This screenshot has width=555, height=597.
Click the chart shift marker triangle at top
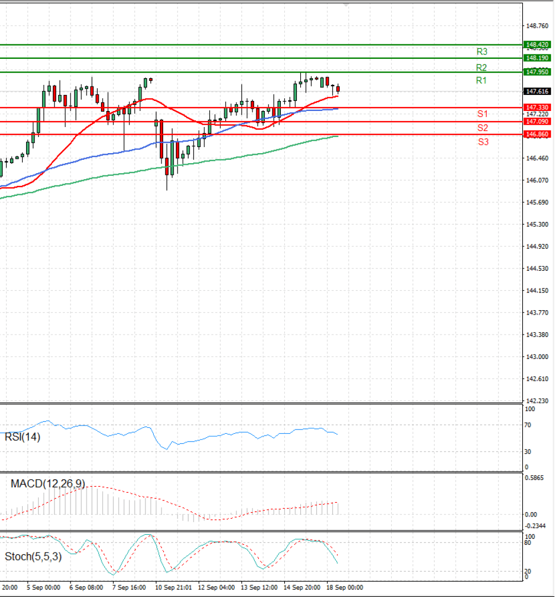coord(346,5)
